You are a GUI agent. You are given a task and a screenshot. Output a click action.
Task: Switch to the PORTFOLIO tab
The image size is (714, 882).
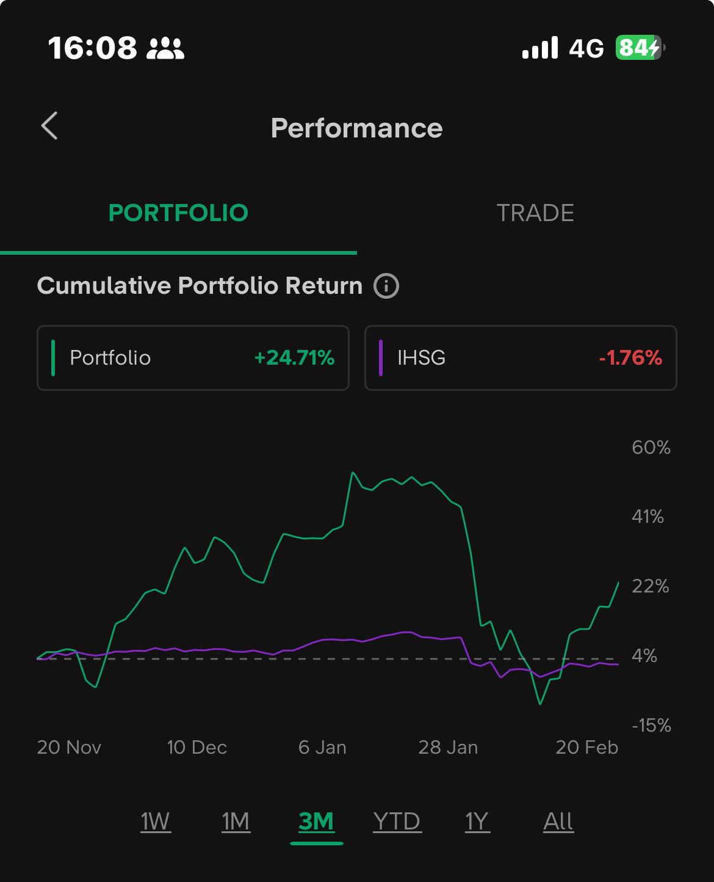(178, 213)
